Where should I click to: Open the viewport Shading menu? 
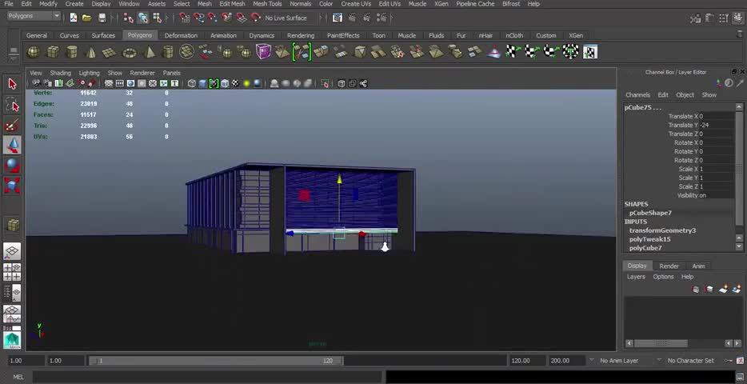point(61,73)
